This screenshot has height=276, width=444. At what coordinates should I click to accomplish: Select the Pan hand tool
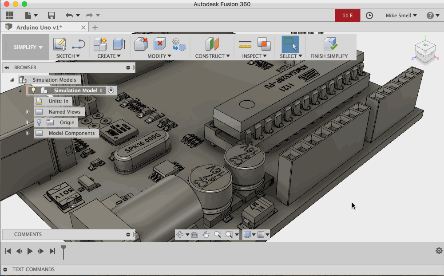206,235
